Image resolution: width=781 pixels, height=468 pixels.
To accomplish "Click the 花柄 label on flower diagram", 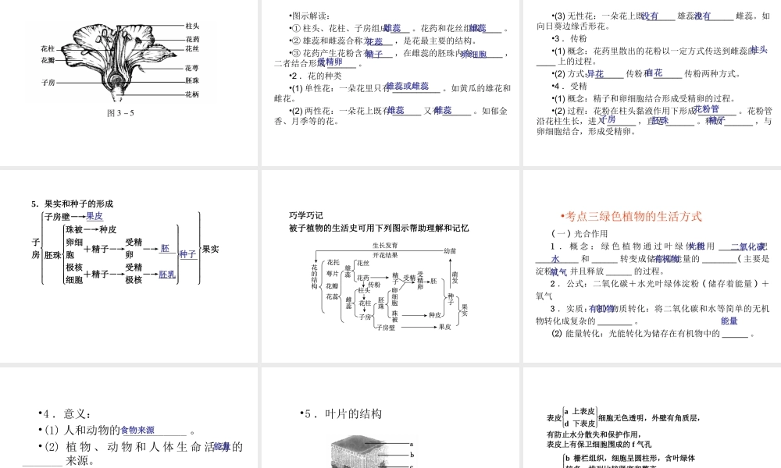I will 192,94.
